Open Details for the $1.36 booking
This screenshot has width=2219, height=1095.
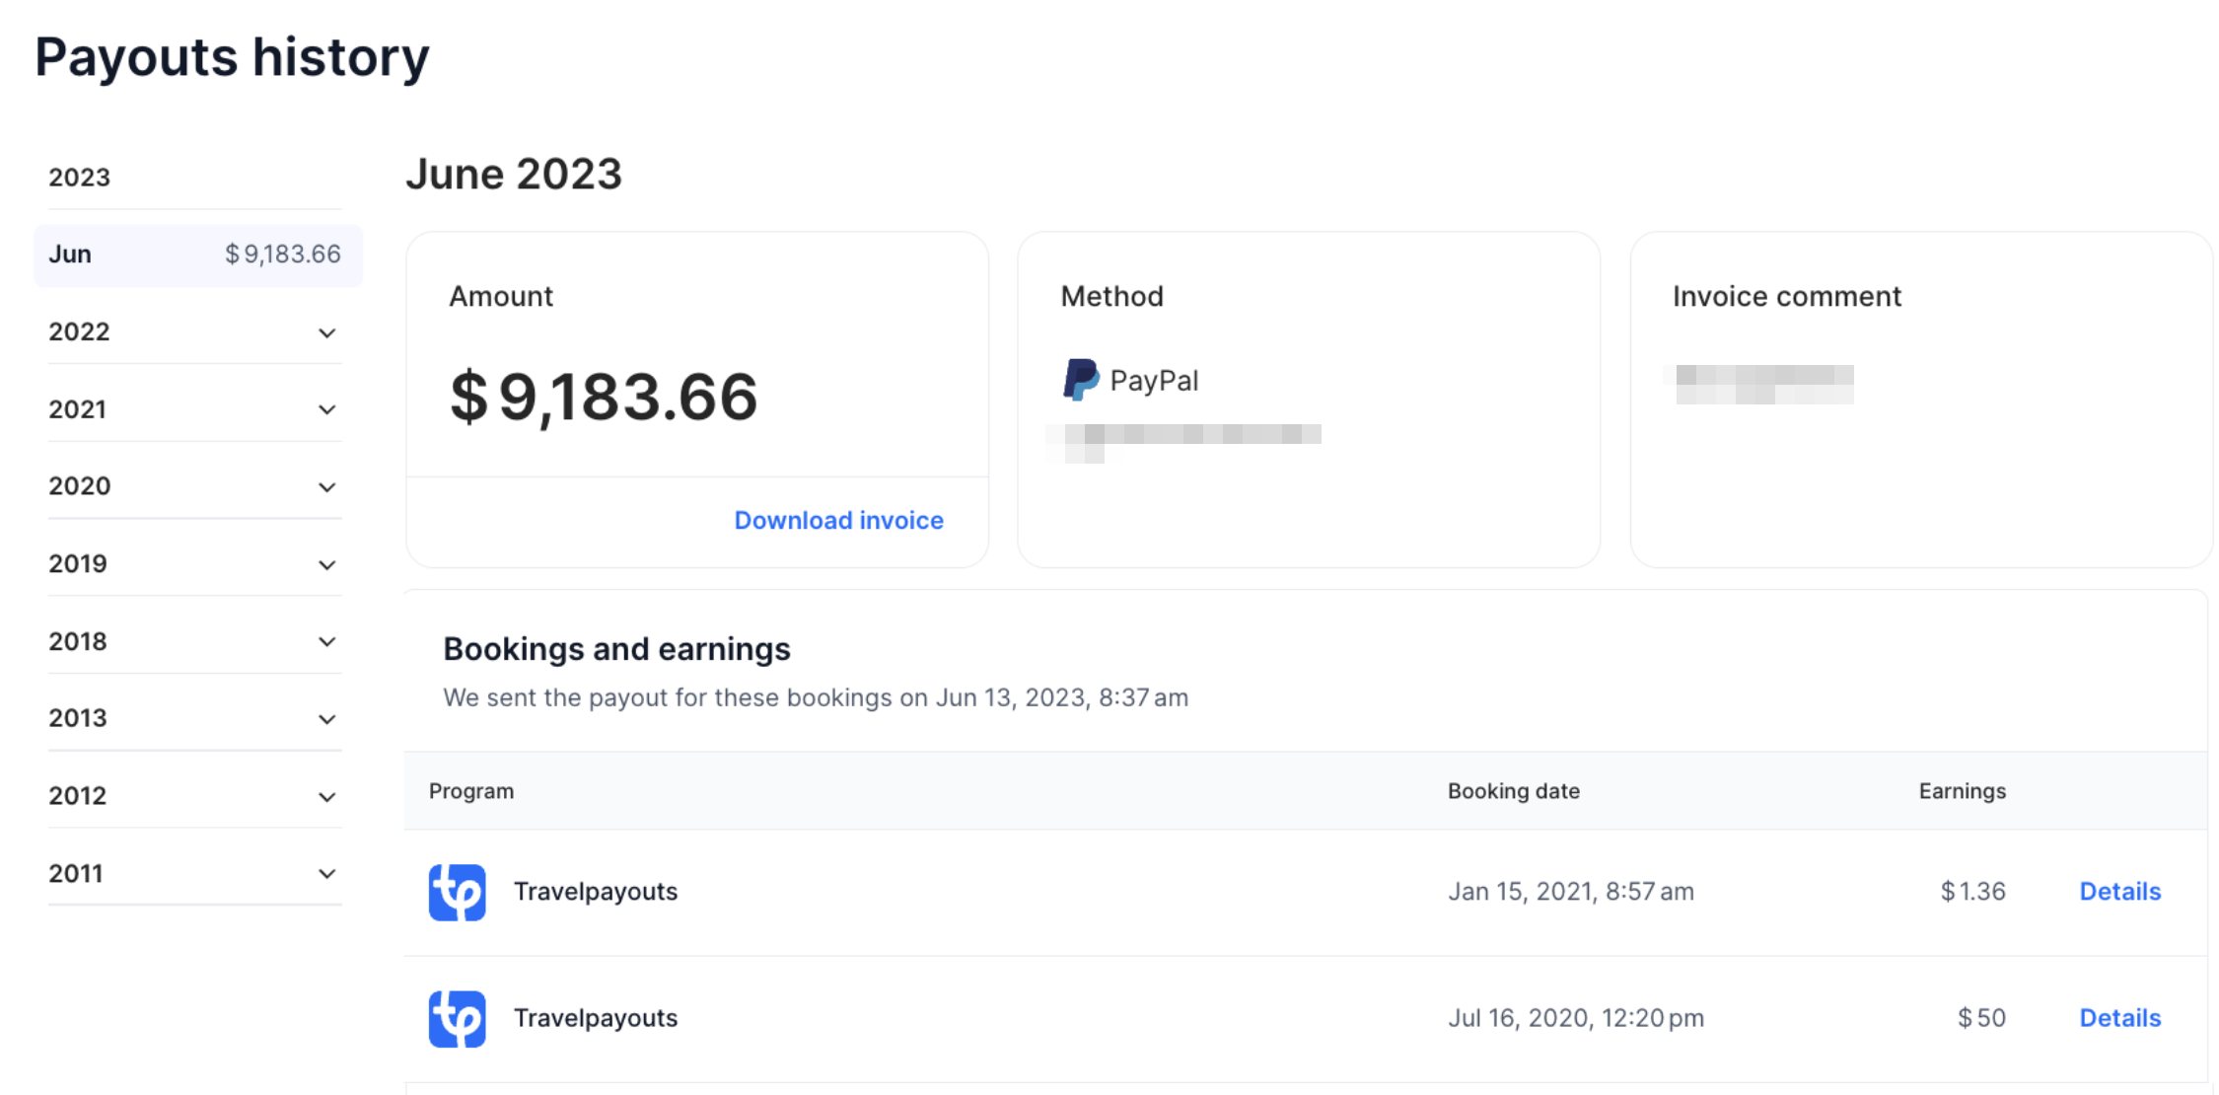tap(2119, 891)
